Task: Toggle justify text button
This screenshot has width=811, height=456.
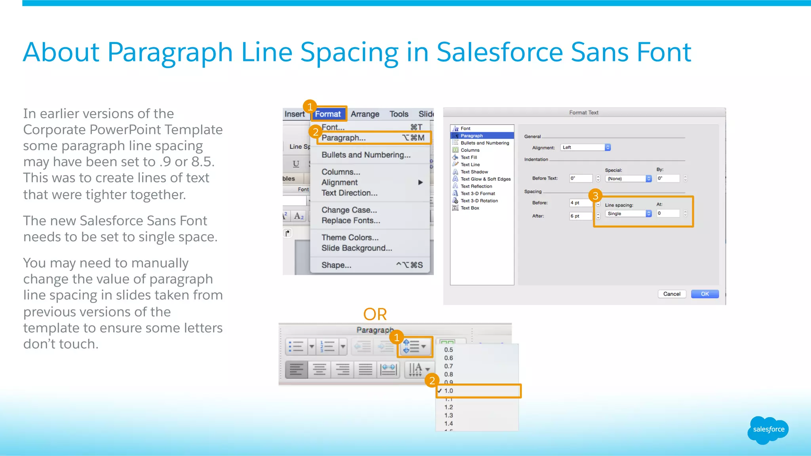Action: click(366, 370)
